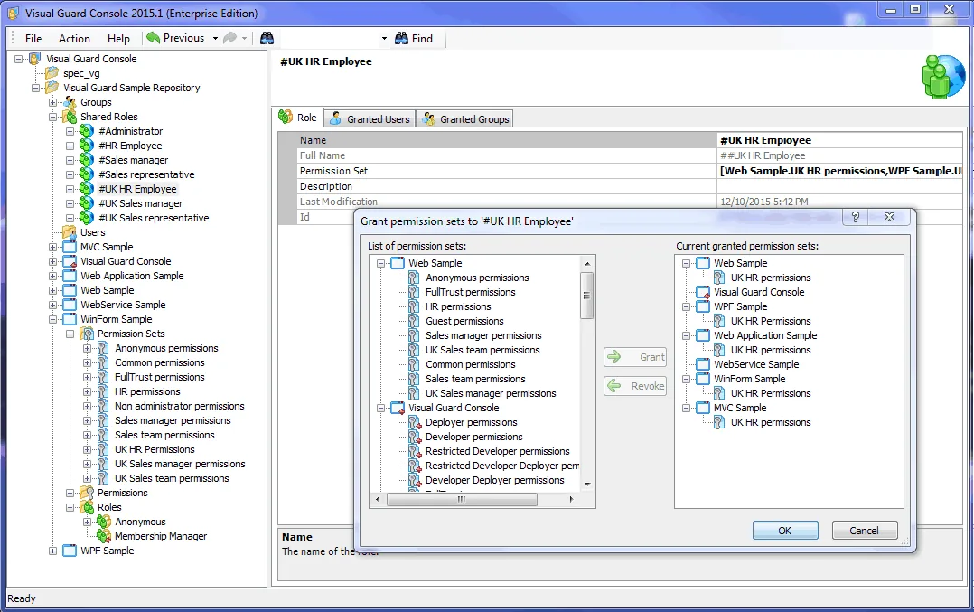Click the Anonymous permissions icon in dialog list
This screenshot has height=612, width=974.
tap(415, 278)
